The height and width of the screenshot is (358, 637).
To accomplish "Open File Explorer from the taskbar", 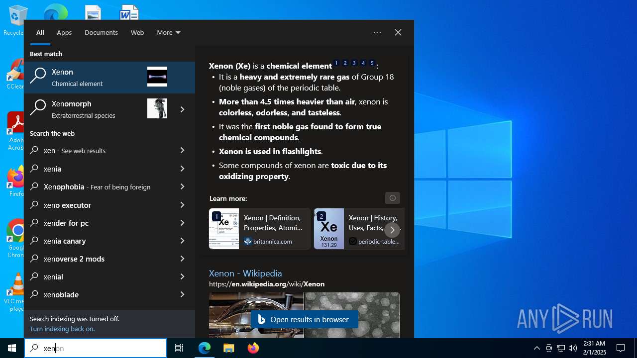I will [x=228, y=348].
